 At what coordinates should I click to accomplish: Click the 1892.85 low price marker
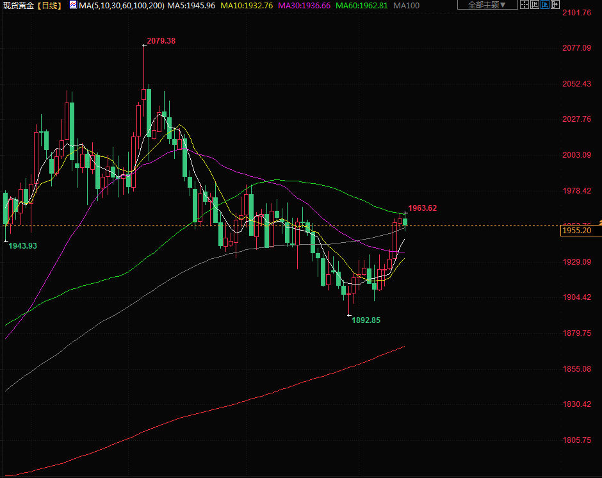coord(366,320)
